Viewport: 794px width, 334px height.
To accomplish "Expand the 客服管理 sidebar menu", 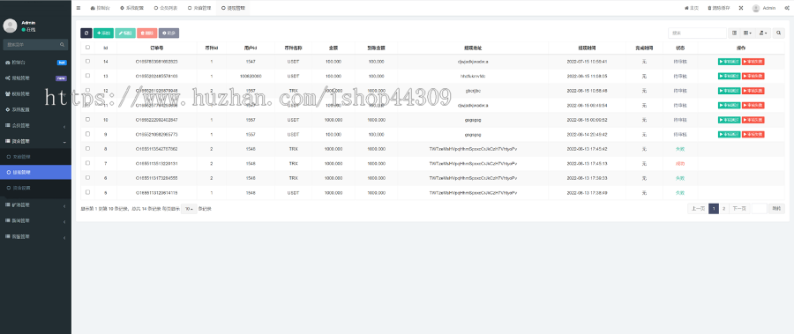I will point(35,236).
